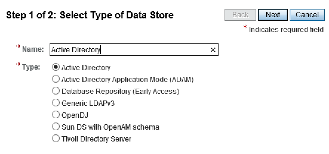Click the 'Generic LDAPv3' option label text
The width and height of the screenshot is (329, 154).
coord(88,103)
